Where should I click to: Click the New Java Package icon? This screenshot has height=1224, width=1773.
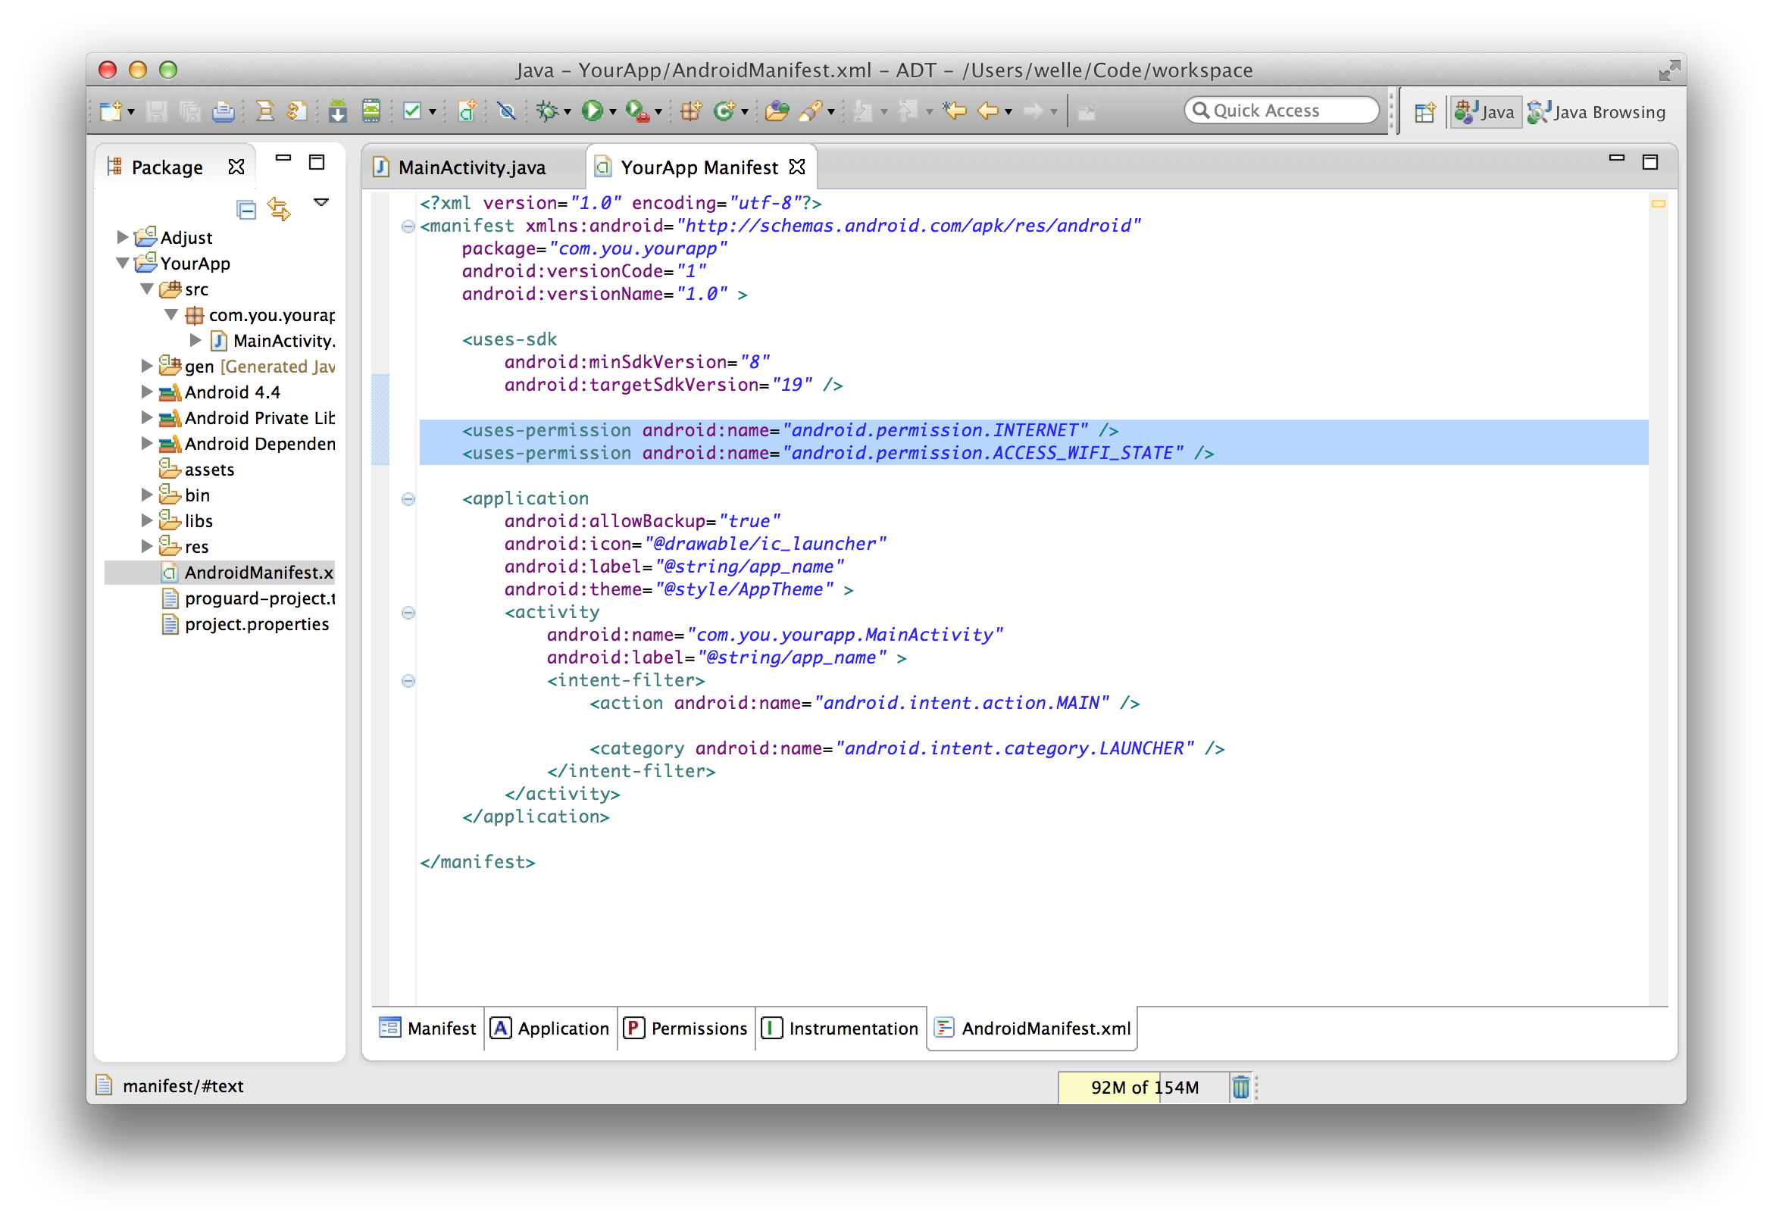click(x=689, y=111)
